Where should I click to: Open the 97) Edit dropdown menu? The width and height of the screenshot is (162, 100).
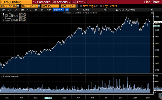[79, 2]
